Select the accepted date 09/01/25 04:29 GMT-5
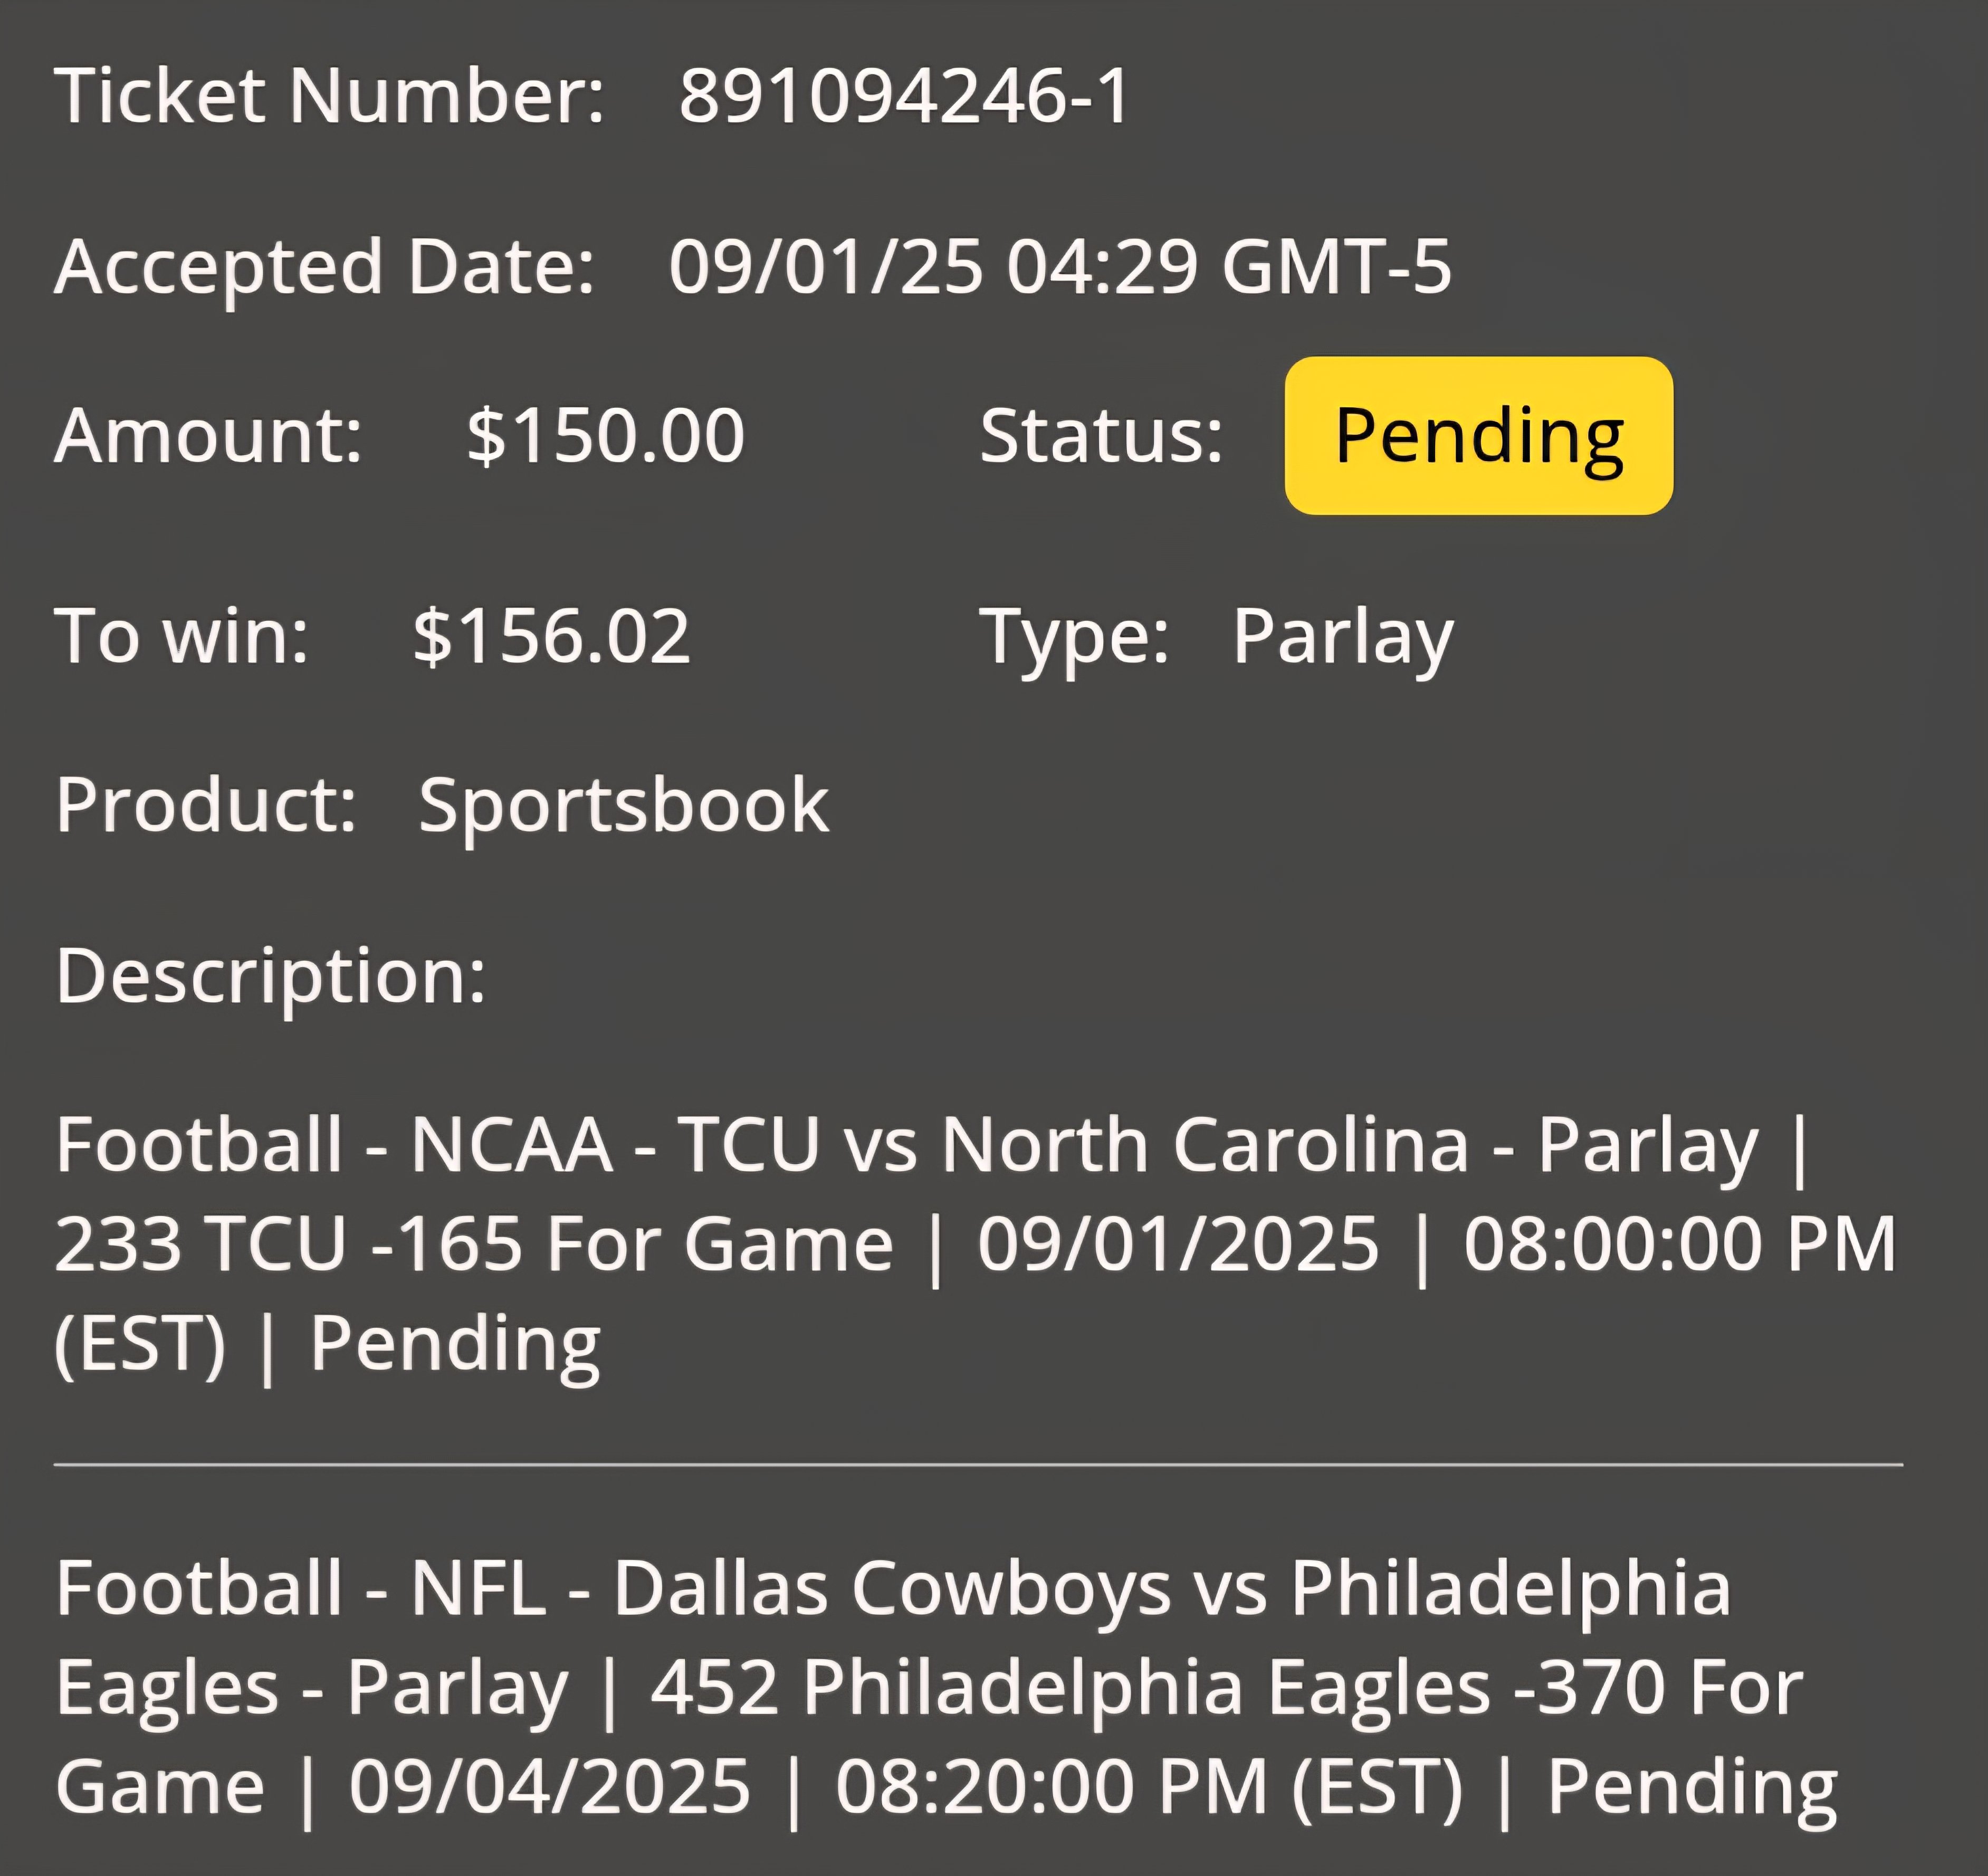 (1060, 267)
